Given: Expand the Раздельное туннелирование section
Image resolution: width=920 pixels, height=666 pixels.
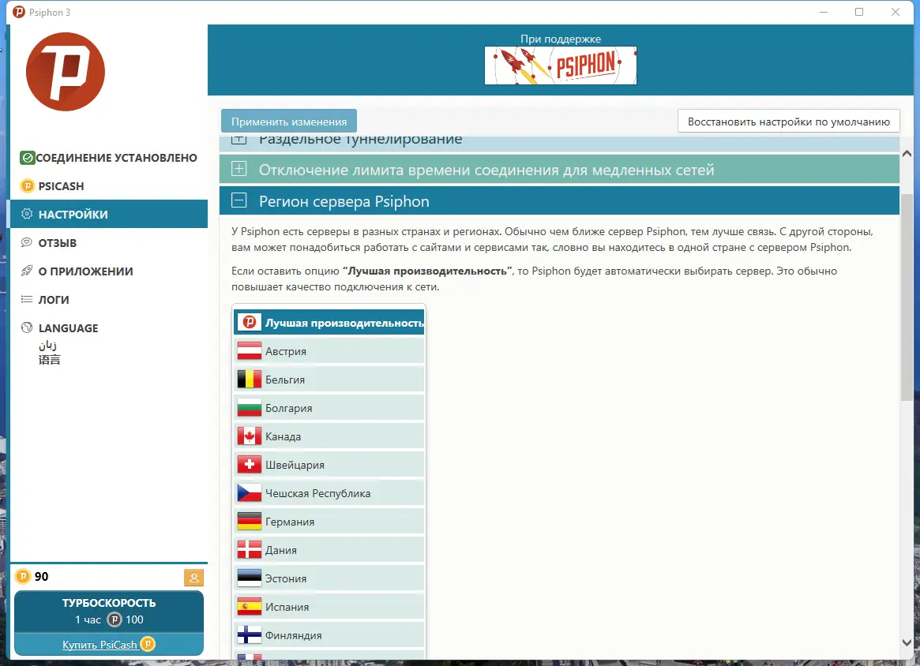Looking at the screenshot, I should click(559, 143).
